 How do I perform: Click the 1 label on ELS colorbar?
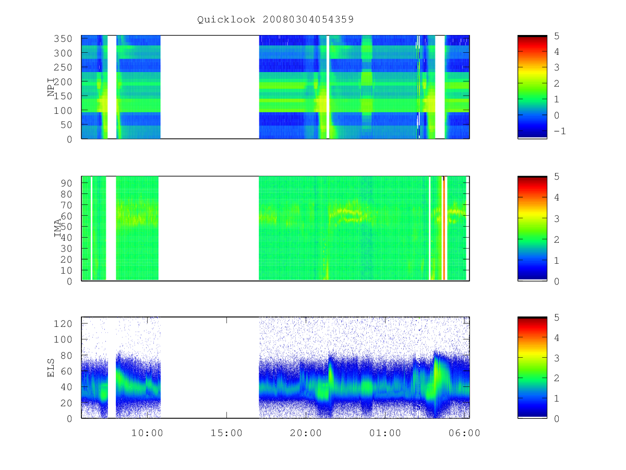point(557,398)
